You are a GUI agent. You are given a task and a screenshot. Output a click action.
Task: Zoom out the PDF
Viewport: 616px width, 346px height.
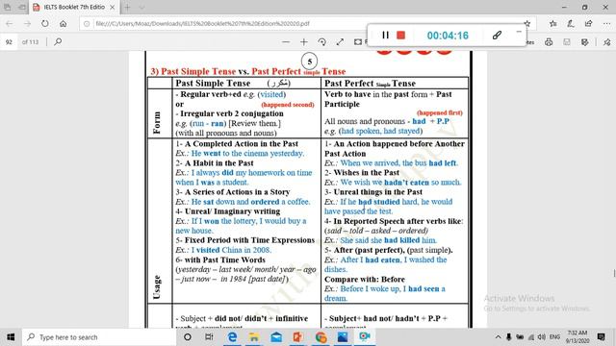click(x=286, y=41)
